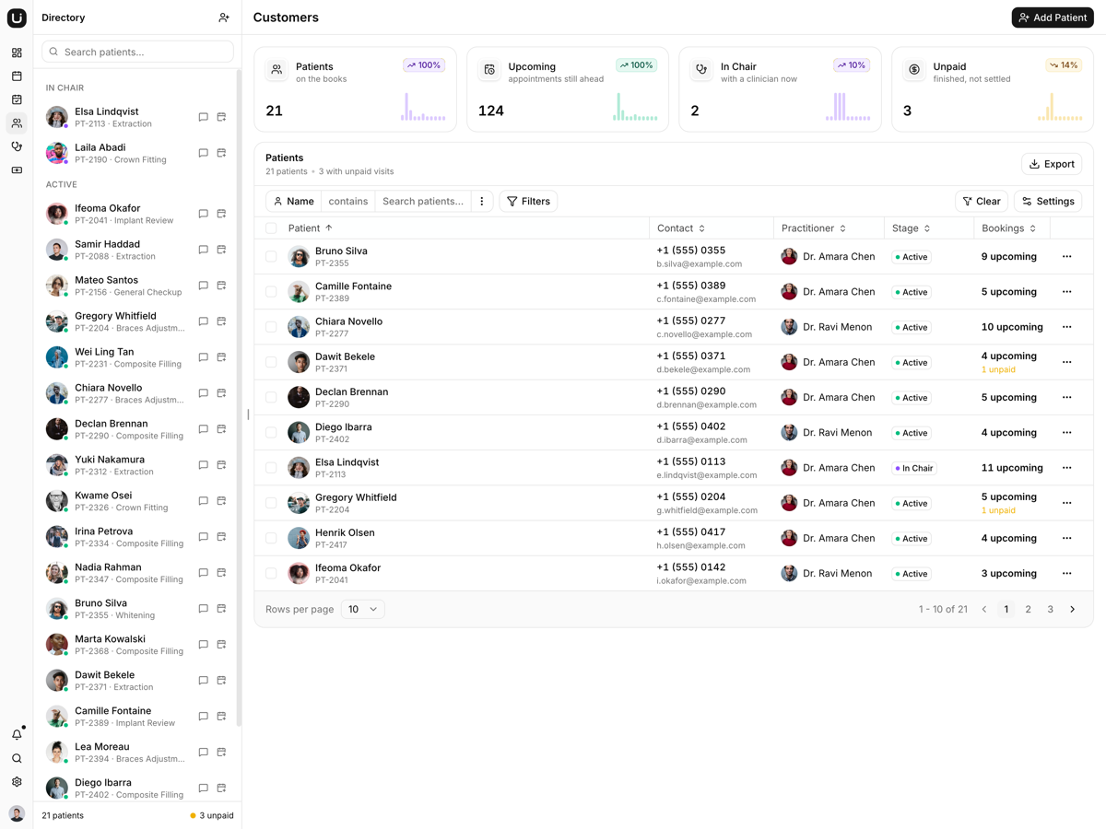This screenshot has height=829, width=1106.
Task: Select page 1 in pagination
Action: tap(1006, 609)
